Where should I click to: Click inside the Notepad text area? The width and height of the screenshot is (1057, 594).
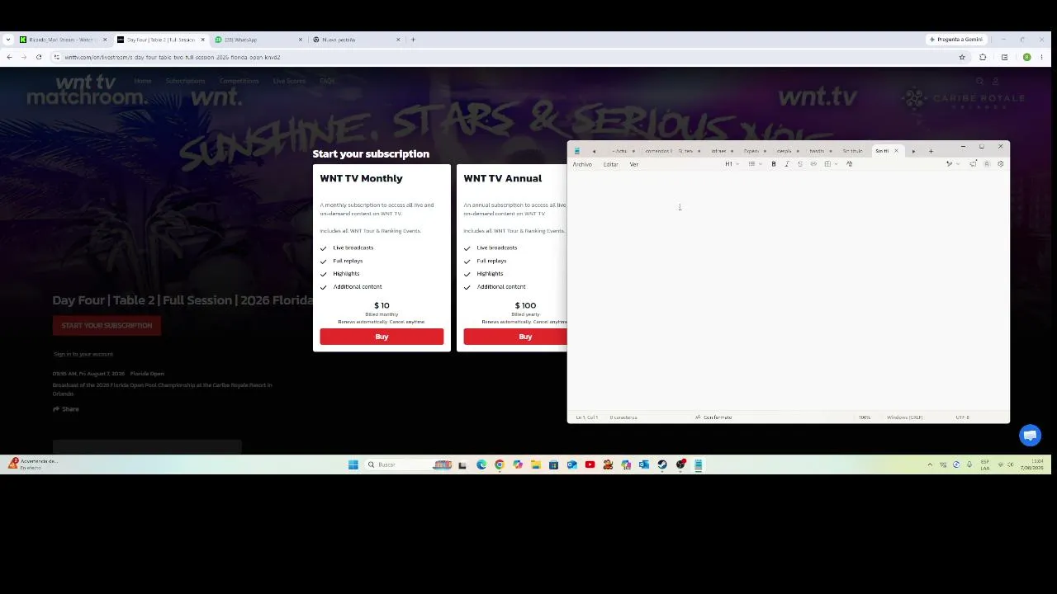coord(788,290)
